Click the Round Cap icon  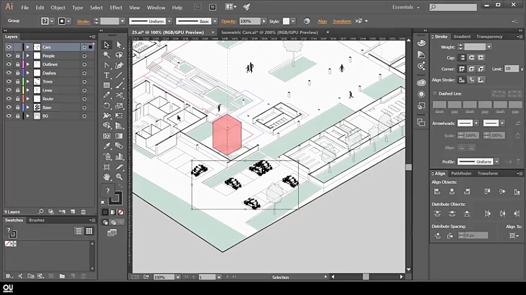pyautogui.click(x=471, y=58)
